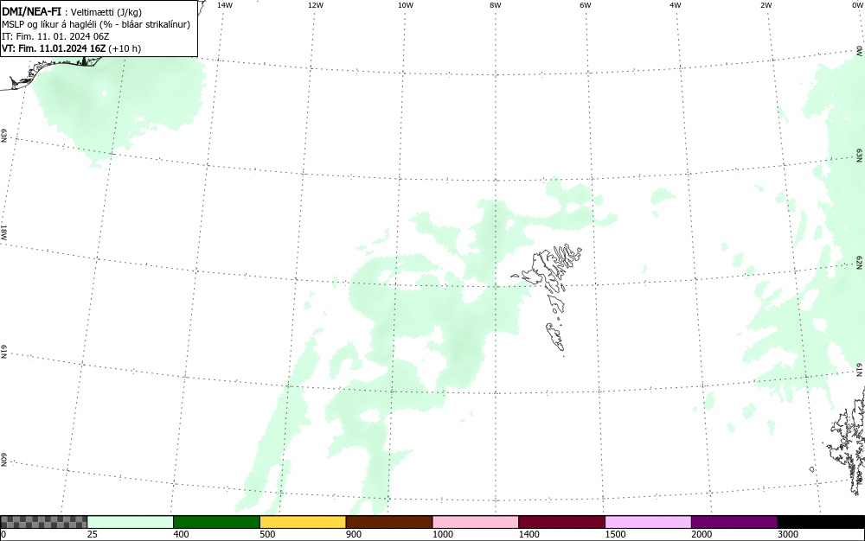865x541 pixels.
Task: Click the 4W longitude label
Action: (676, 5)
